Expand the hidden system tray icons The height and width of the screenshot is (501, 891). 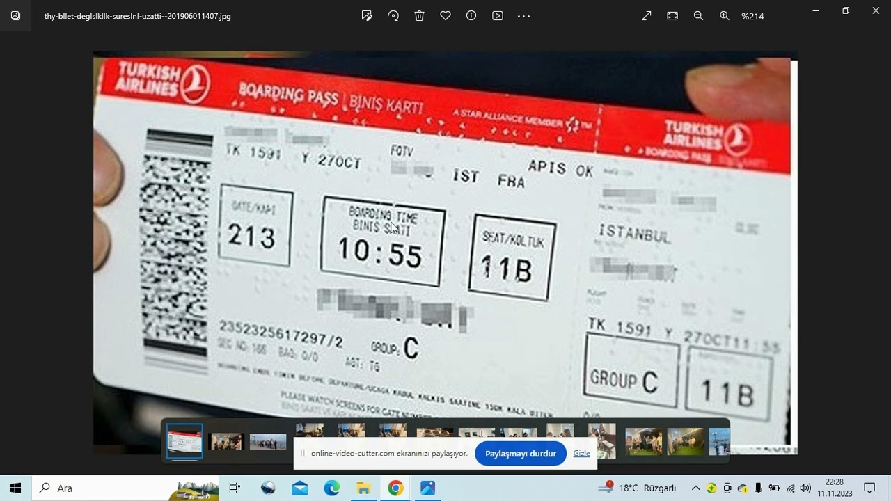pyautogui.click(x=695, y=488)
